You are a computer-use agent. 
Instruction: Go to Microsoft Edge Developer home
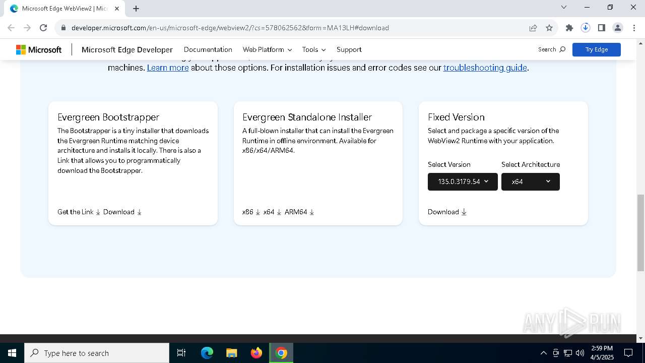(x=127, y=49)
